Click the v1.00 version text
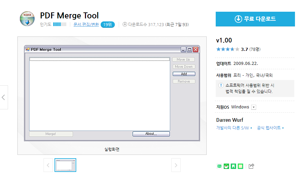Viewport: 304px width, 189px height. (224, 40)
